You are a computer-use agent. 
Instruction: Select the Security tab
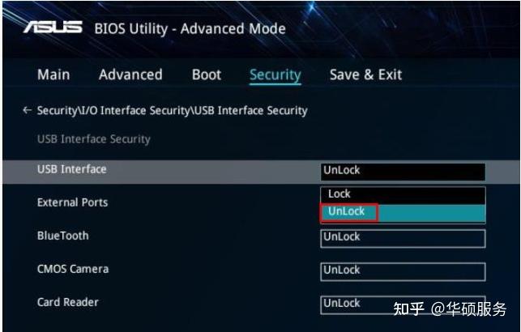pos(275,75)
